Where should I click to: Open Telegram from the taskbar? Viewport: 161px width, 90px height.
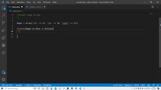pos(76,88)
